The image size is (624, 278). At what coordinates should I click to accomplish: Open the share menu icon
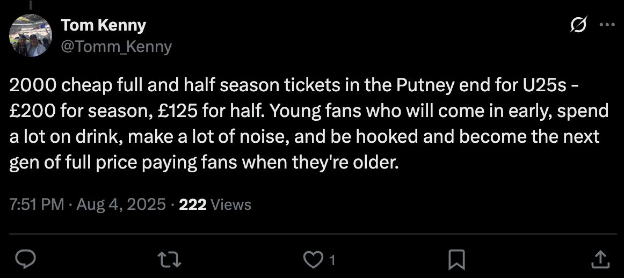600,260
